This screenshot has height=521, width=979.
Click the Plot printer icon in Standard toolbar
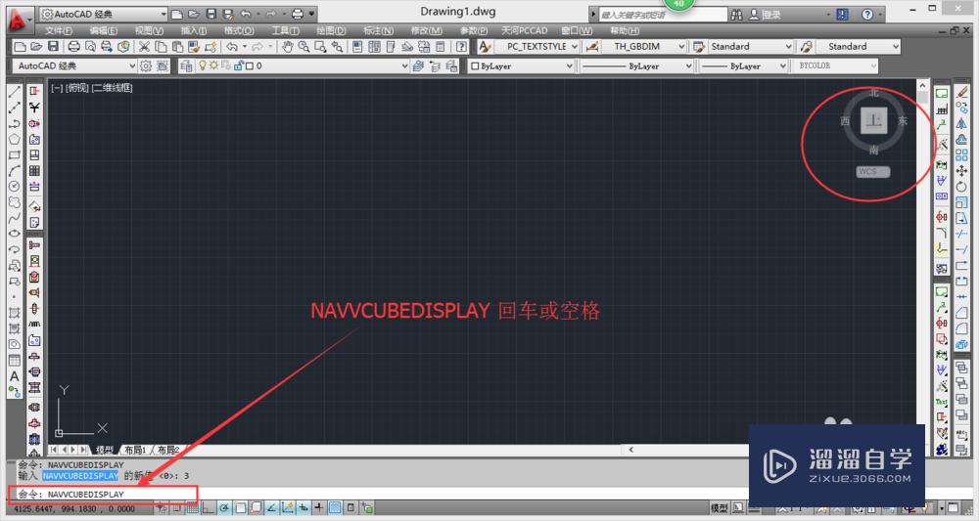73,46
